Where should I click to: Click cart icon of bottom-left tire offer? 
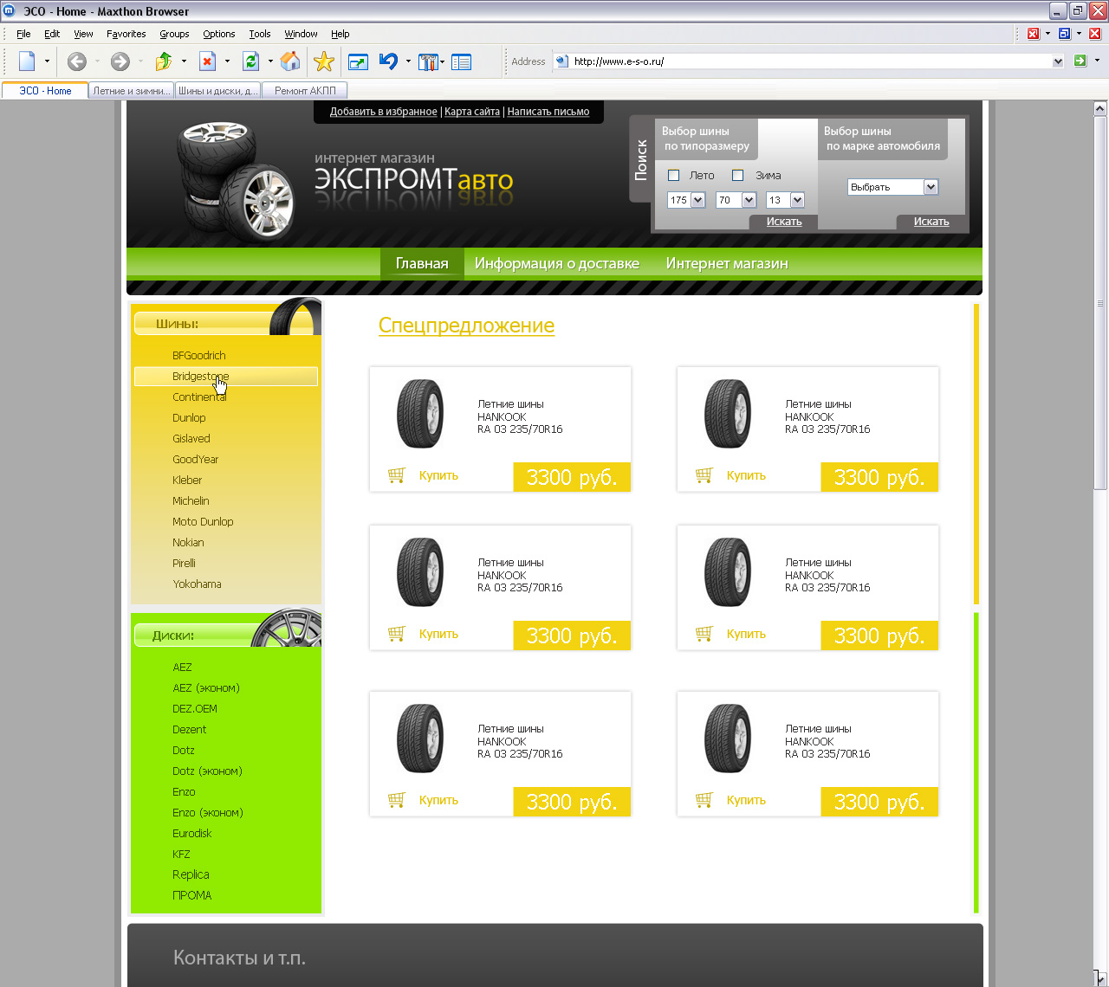pyautogui.click(x=397, y=800)
